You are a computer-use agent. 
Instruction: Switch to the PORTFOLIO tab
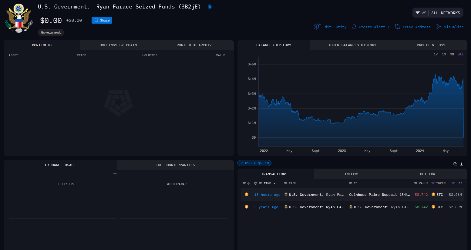click(42, 45)
